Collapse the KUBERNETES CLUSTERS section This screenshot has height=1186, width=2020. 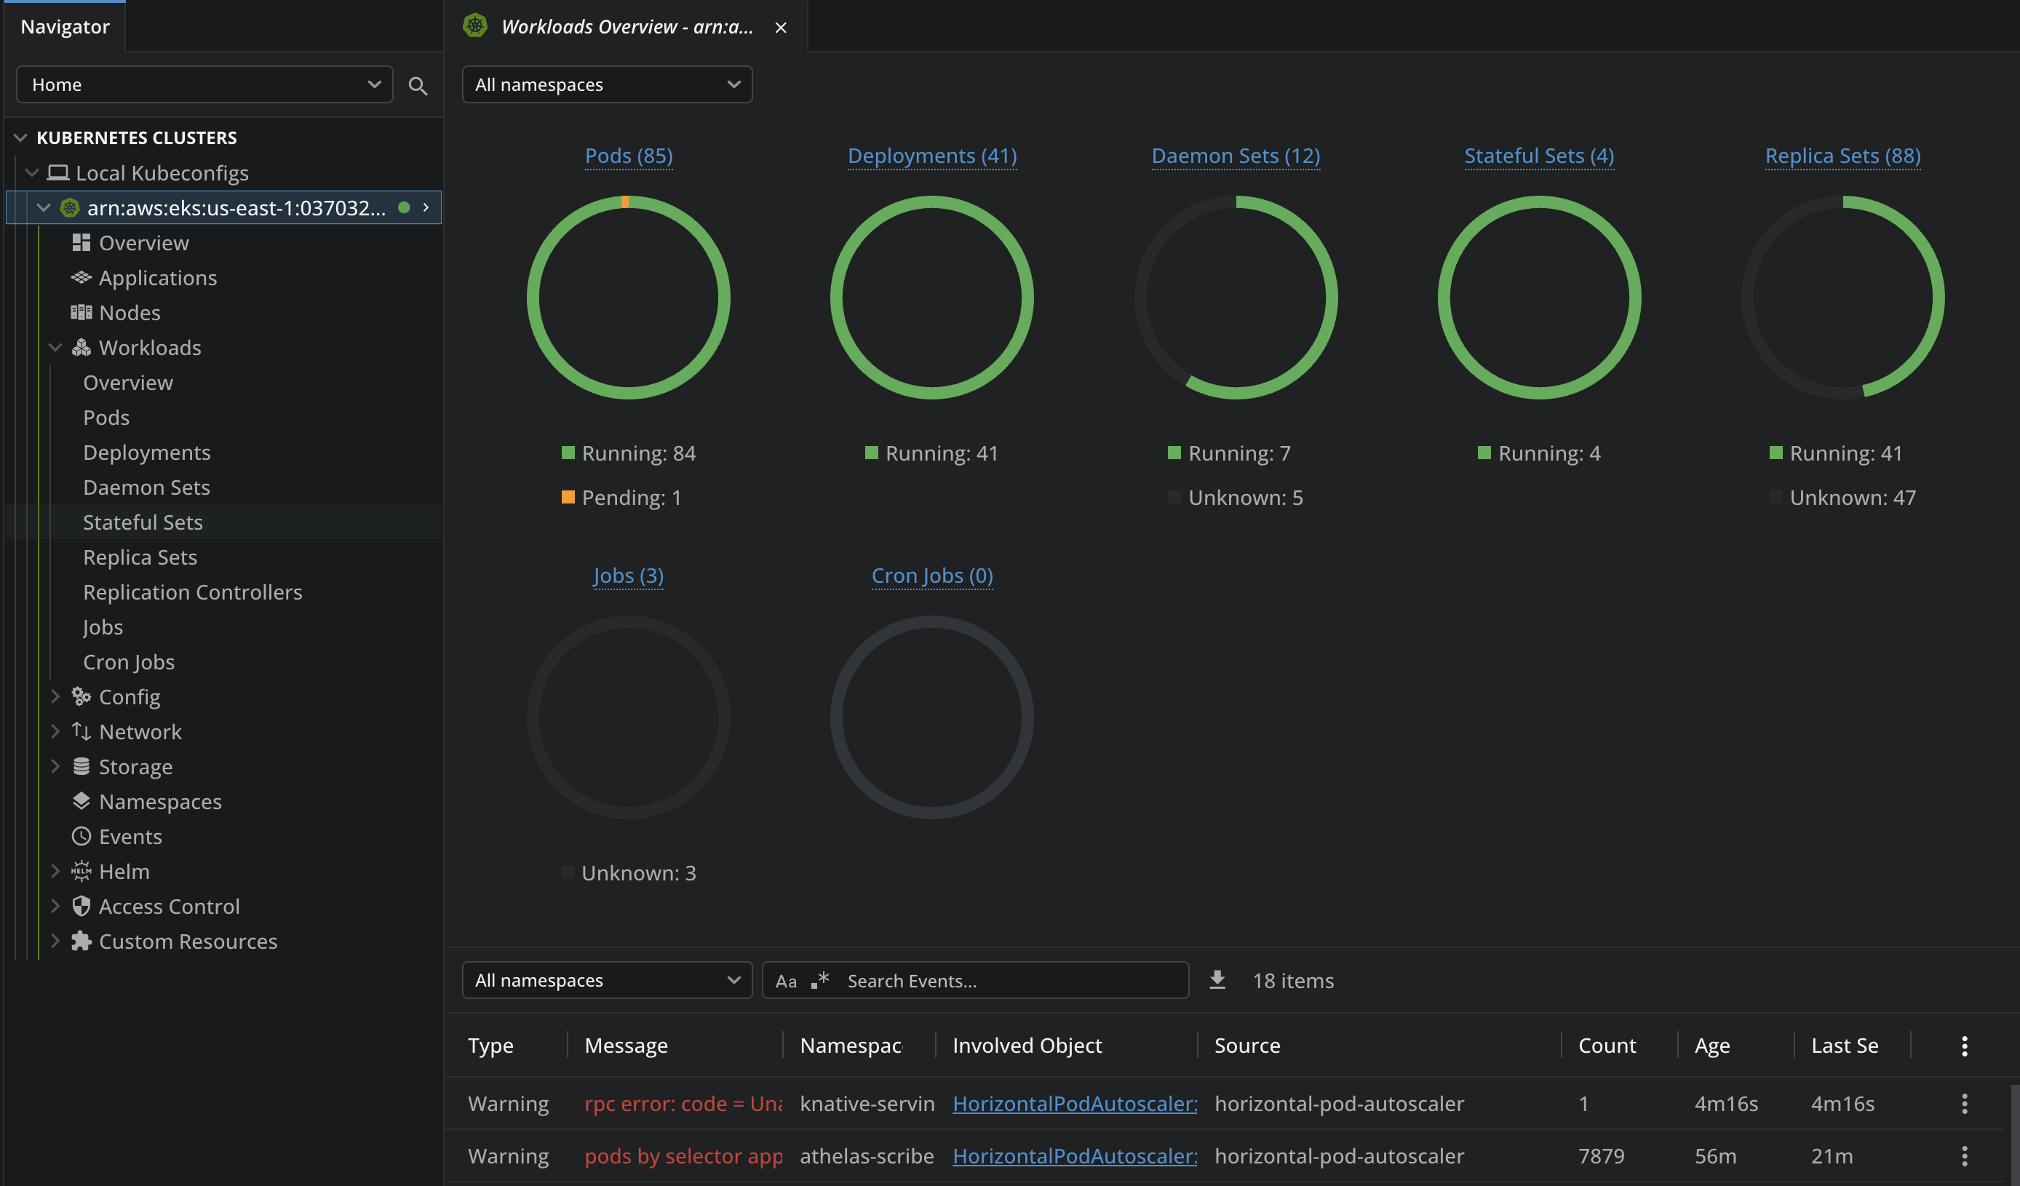21,138
